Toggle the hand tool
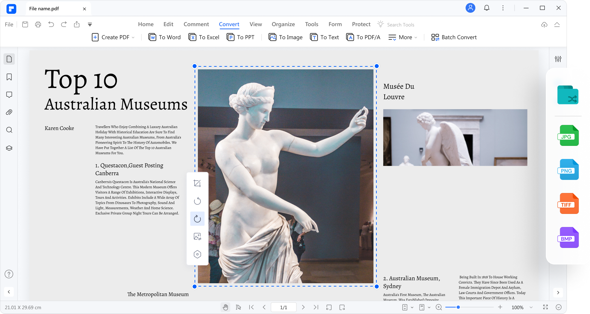The width and height of the screenshot is (590, 314). (x=225, y=307)
